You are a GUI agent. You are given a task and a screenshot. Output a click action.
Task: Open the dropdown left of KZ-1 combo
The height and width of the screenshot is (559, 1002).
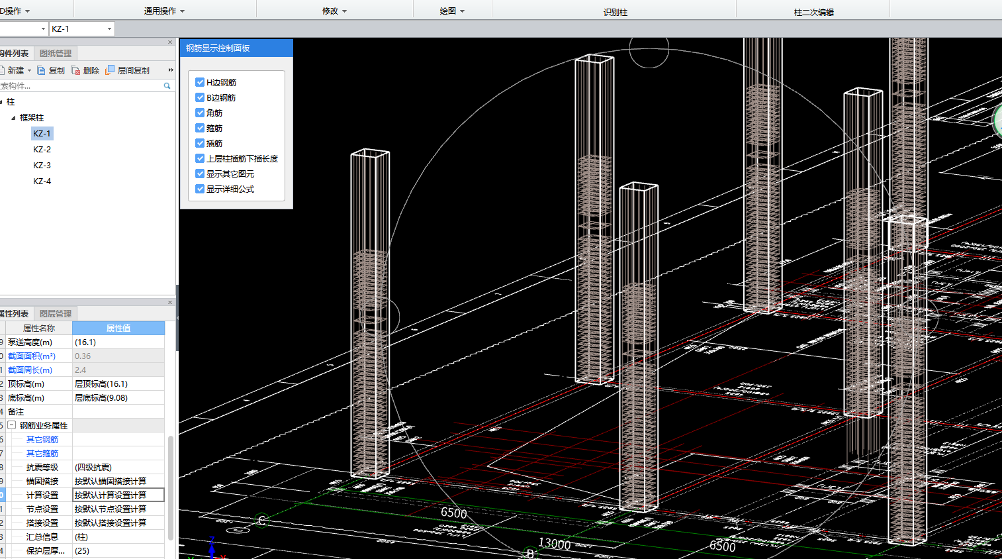(43, 29)
